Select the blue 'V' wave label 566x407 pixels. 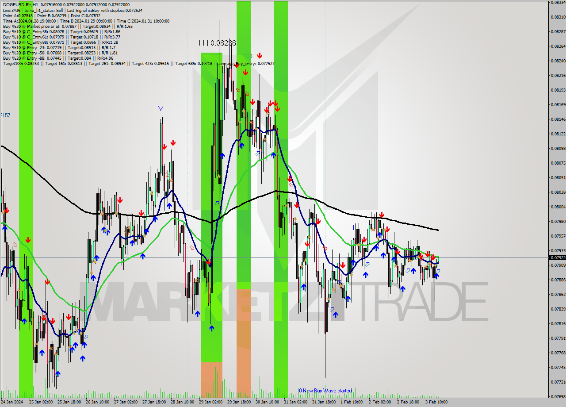coord(161,108)
